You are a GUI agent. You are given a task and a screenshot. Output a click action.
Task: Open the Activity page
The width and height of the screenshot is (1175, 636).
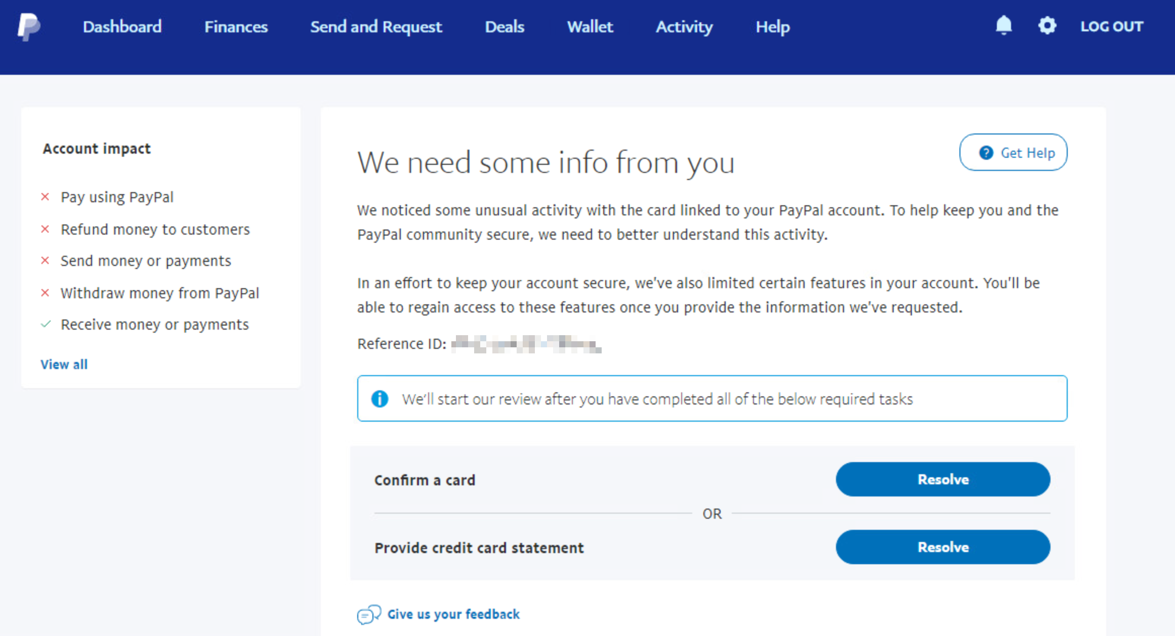pos(684,27)
